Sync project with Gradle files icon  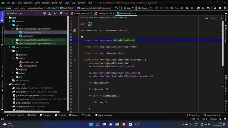pyautogui.click(x=198, y=8)
